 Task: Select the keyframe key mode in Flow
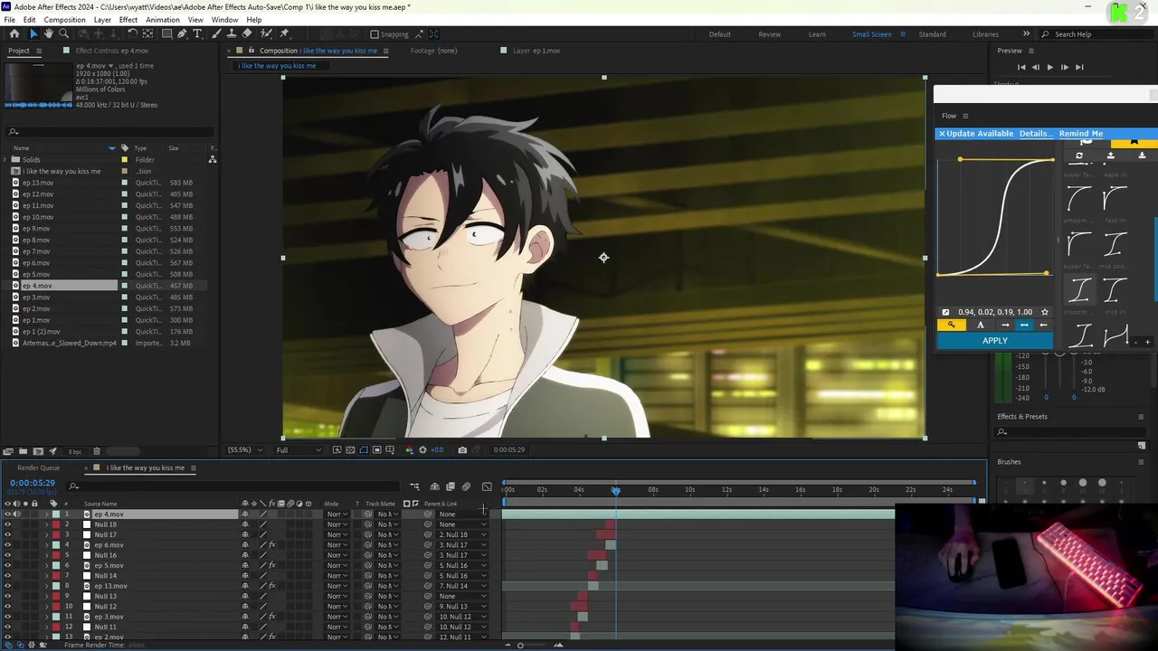tap(951, 325)
